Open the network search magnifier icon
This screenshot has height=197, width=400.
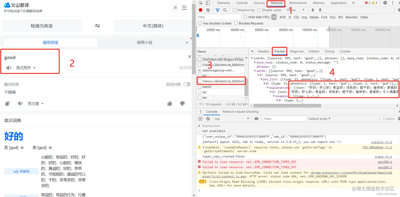click(x=225, y=10)
